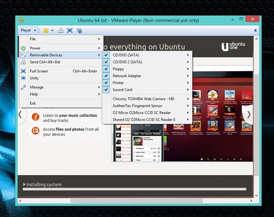The height and width of the screenshot is (217, 274).
Task: Expand the CD/DVD (SATA) submenu arrow
Action: click(188, 55)
